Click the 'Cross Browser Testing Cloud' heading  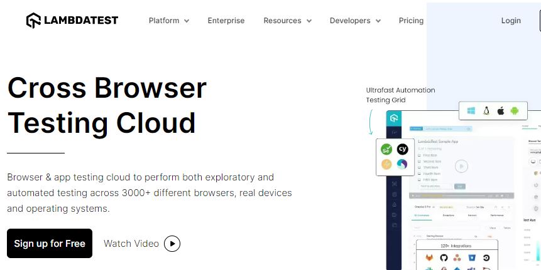coord(107,105)
